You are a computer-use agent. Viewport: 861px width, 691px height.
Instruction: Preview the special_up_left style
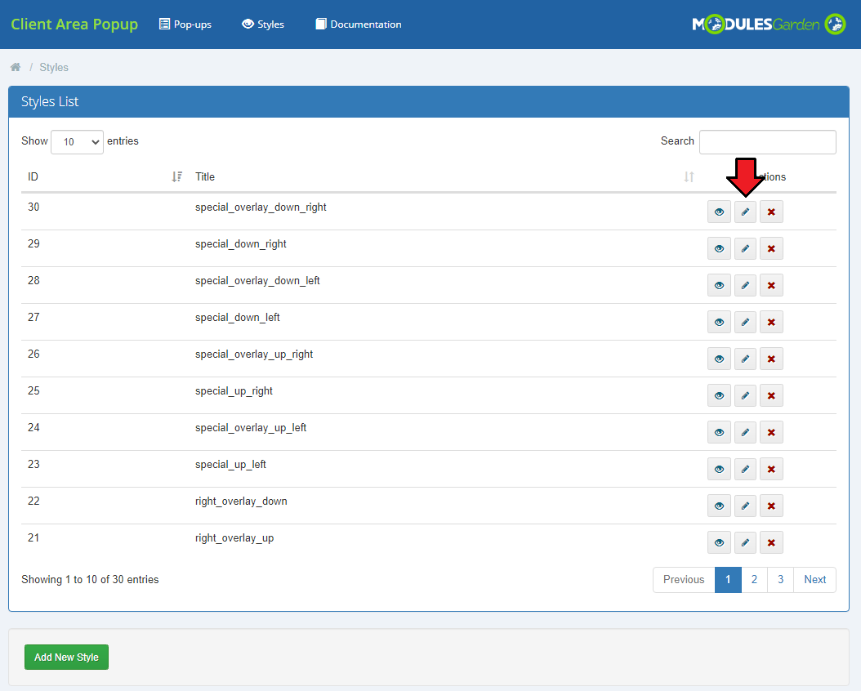click(719, 470)
